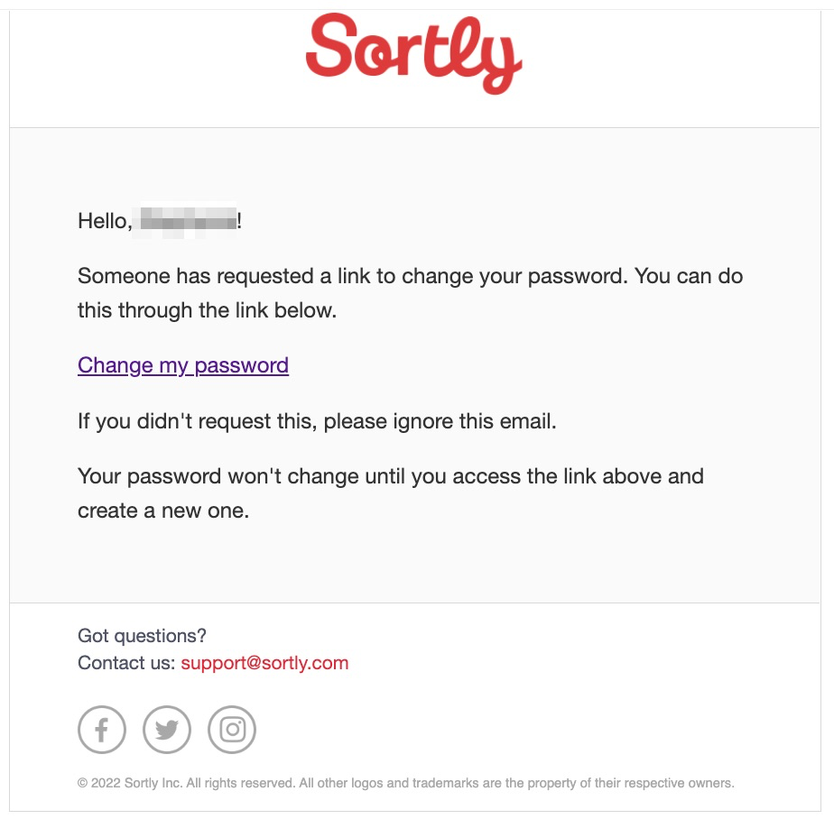Click the blurred recipient name
Image resolution: width=834 pixels, height=819 pixels.
pos(184,220)
